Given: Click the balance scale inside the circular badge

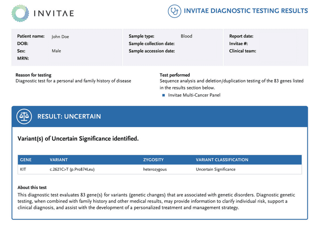Looking at the screenshot, I should pyautogui.click(x=24, y=116).
